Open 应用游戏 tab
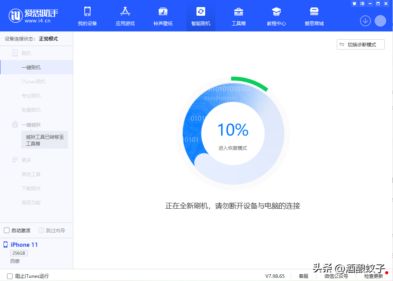This screenshot has height=281, width=393. pyautogui.click(x=125, y=16)
